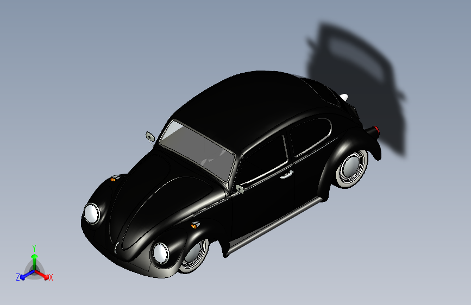Image resolution: width=471 pixels, height=305 pixels.
Task: Select the rear whitewall wheel of the car
Action: (352, 169)
